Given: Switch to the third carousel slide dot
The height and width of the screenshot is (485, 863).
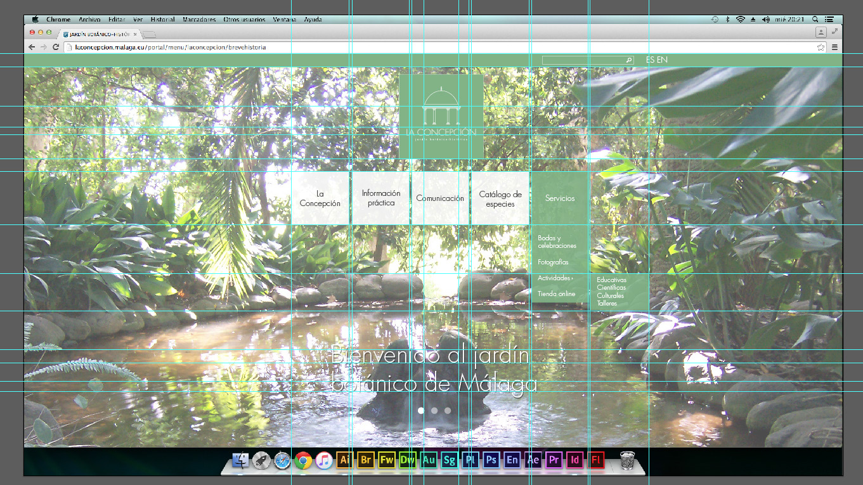Looking at the screenshot, I should click(448, 411).
